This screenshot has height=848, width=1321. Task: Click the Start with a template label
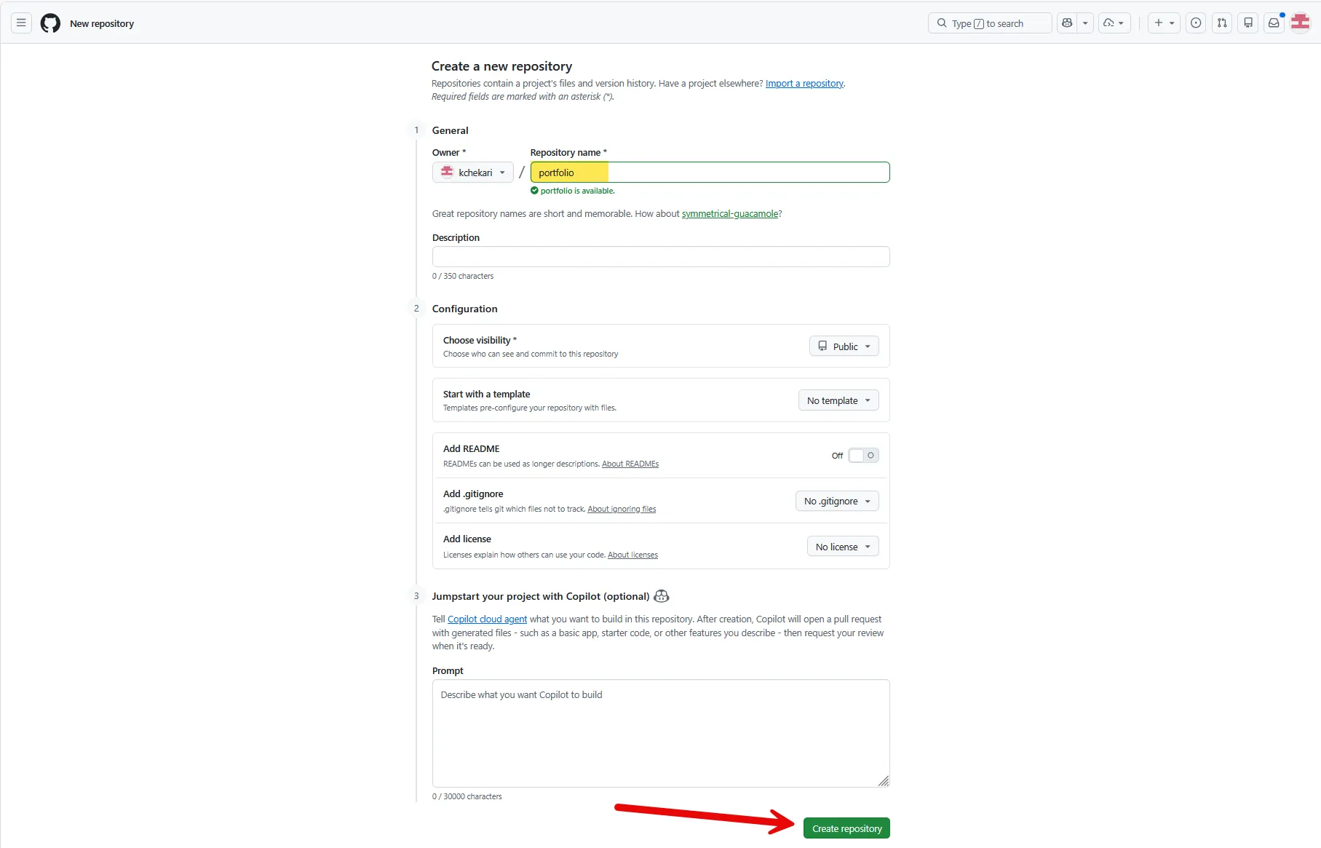click(x=486, y=395)
